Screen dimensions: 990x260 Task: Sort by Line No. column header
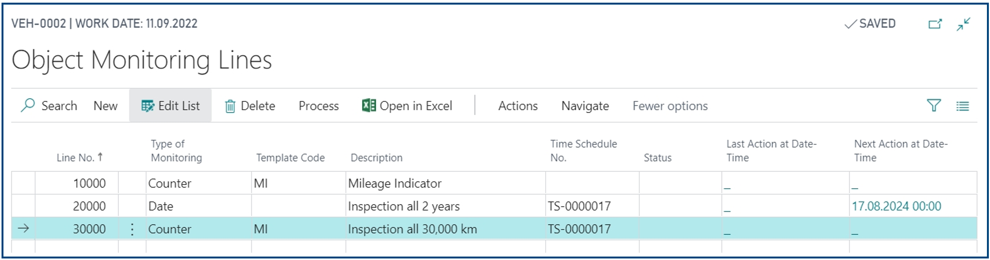pos(79,157)
